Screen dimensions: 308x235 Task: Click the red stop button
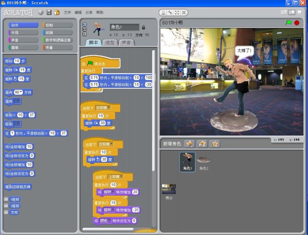[297, 23]
